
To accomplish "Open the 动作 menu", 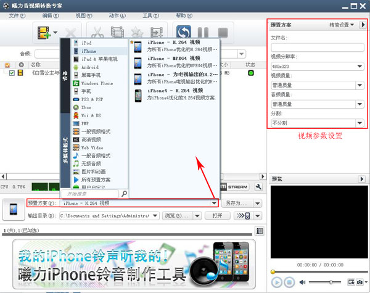I will pos(117,16).
